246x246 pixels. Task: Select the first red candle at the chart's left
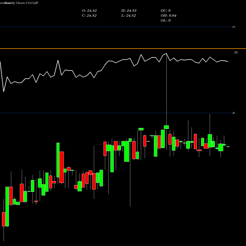[x=3, y=219]
